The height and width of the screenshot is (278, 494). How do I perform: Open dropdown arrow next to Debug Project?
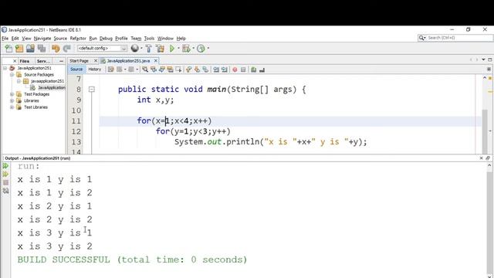pos(193,48)
